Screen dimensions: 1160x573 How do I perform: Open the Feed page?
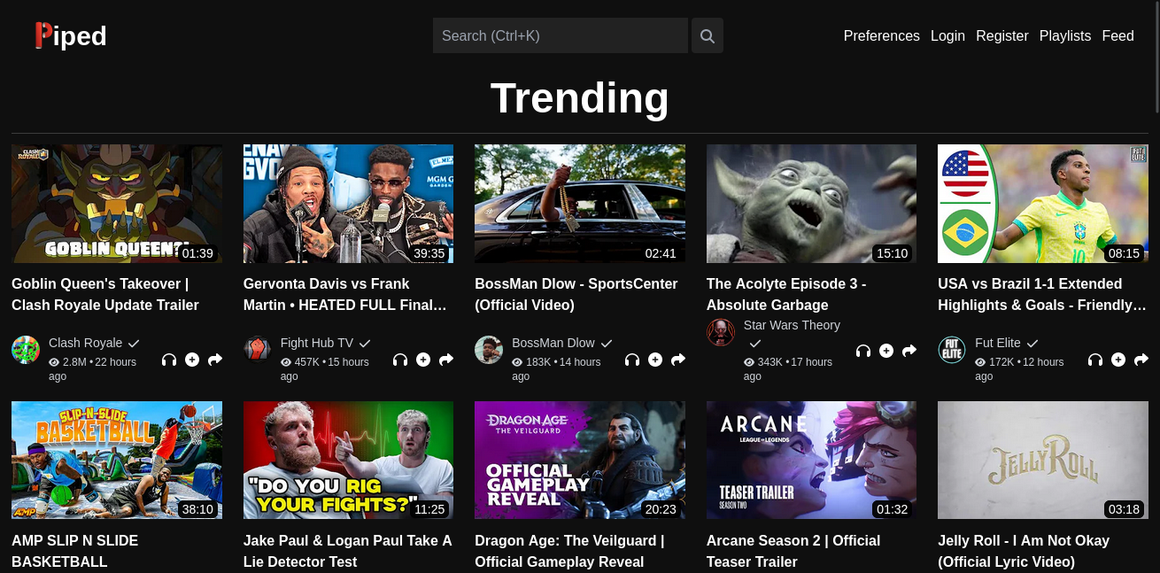pos(1117,35)
